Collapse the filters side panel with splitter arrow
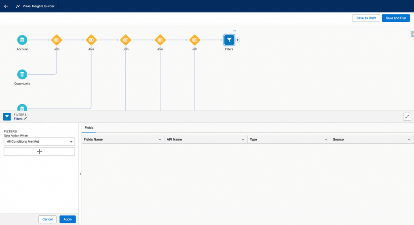414x225 pixels. point(80,174)
